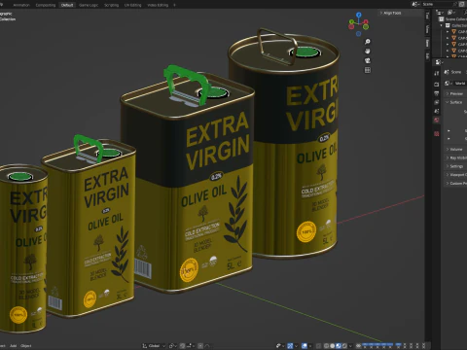Viewport: 467px width, 350px height.
Task: Click the pan view hand icon
Action: 368,51
